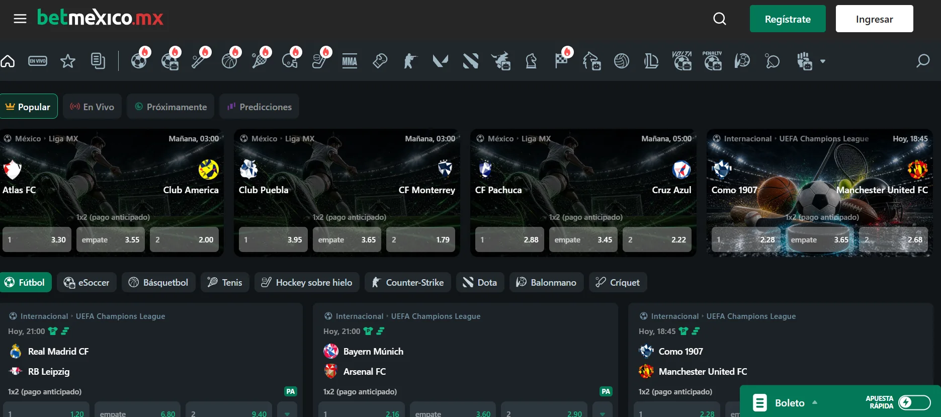Select the table tennis paddle icon
The width and height of the screenshot is (941, 417).
[x=772, y=61]
